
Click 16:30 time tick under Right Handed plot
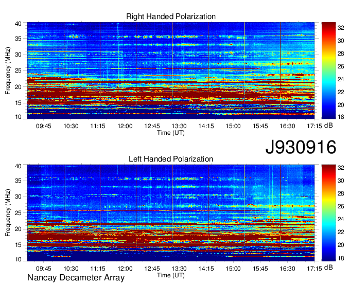pyautogui.click(x=288, y=126)
